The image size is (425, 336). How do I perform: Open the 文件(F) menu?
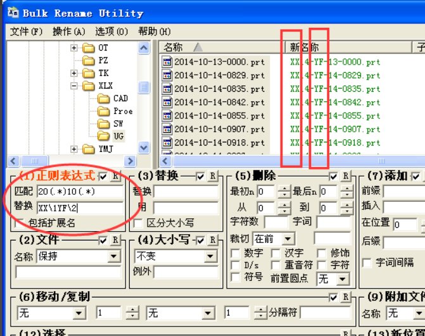tap(27, 32)
